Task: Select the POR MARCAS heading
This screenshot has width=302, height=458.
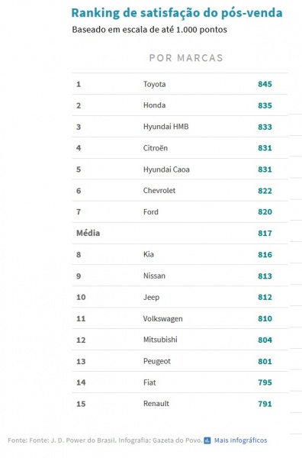Action: point(186,58)
